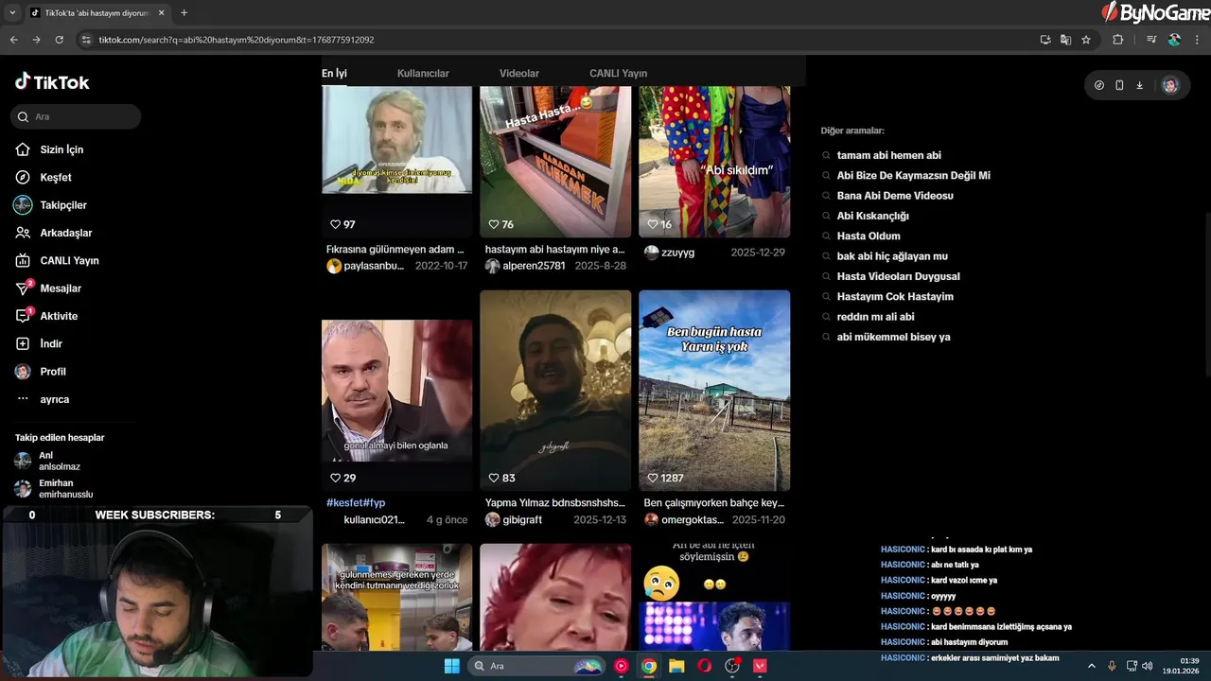Switch to Videolar tab
This screenshot has height=681, width=1211.
click(519, 73)
